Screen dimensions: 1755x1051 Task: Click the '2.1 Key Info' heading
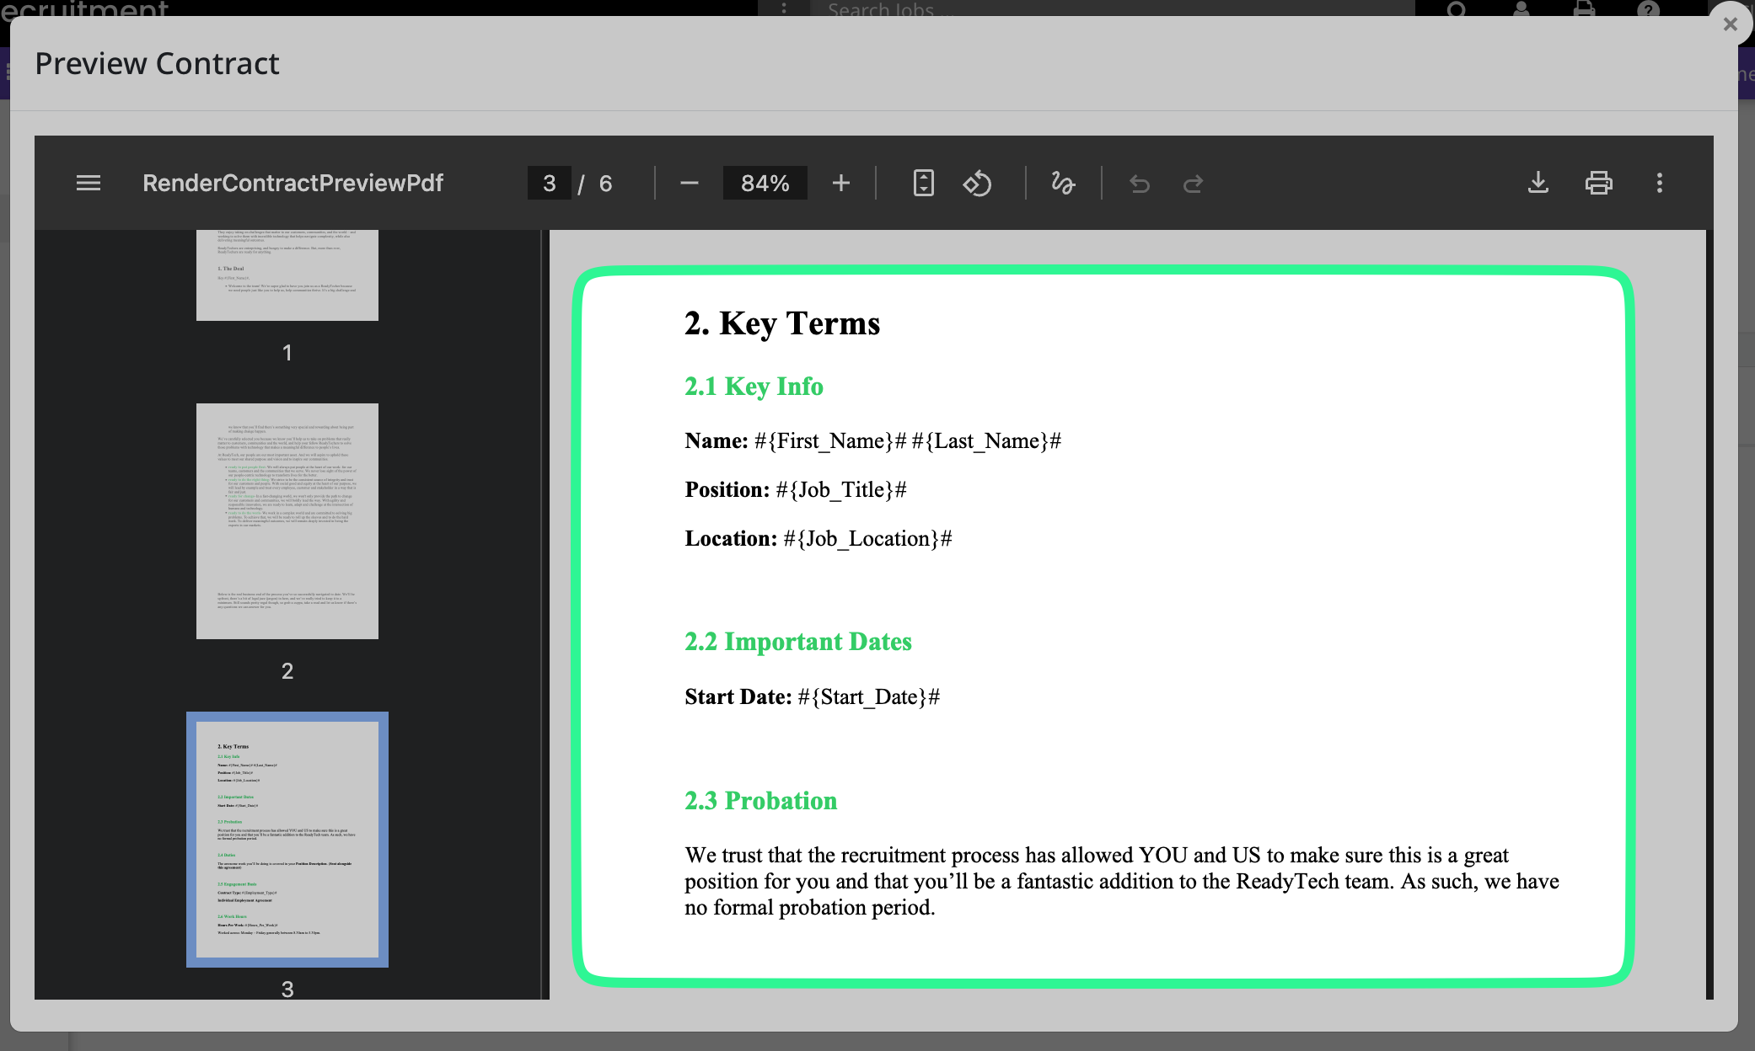pos(754,387)
